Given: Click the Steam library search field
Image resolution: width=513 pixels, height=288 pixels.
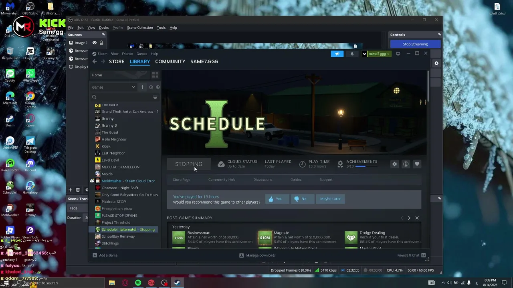Looking at the screenshot, I should [x=121, y=97].
